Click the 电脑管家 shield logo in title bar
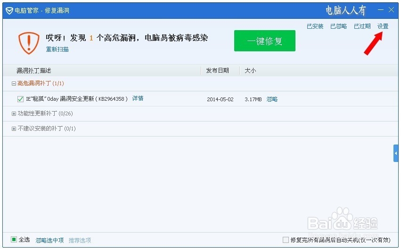 9,10
